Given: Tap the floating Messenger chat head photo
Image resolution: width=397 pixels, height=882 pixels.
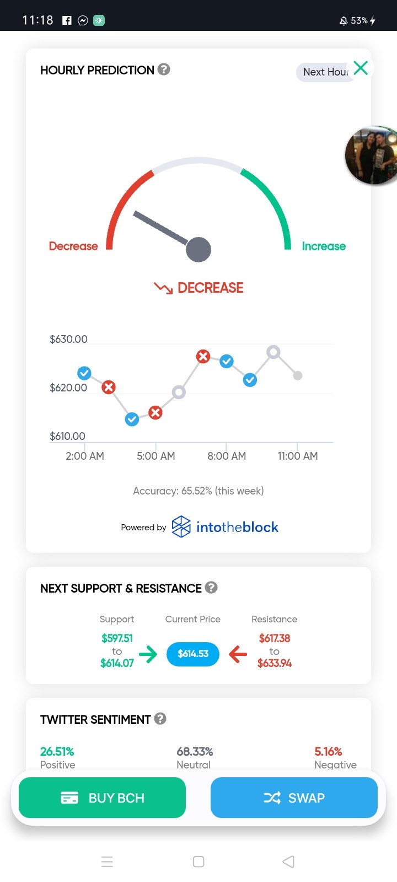Looking at the screenshot, I should pyautogui.click(x=372, y=155).
